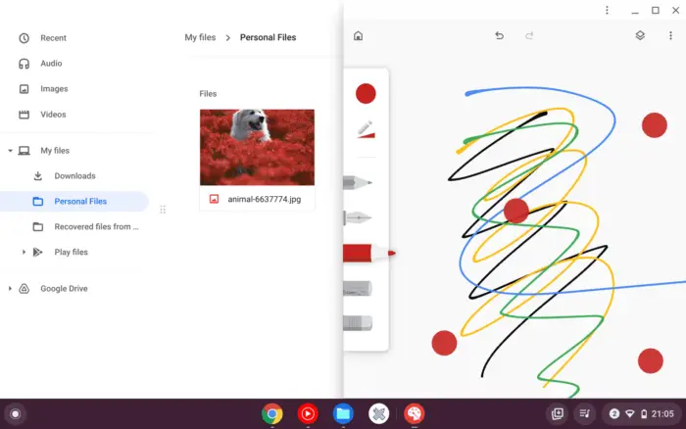The image size is (686, 429).
Task: Click My files breadcrumb link
Action: click(x=200, y=37)
